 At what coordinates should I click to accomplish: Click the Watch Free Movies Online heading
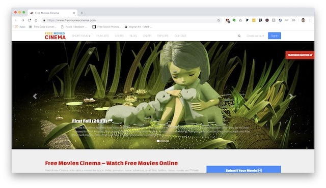tap(112, 163)
